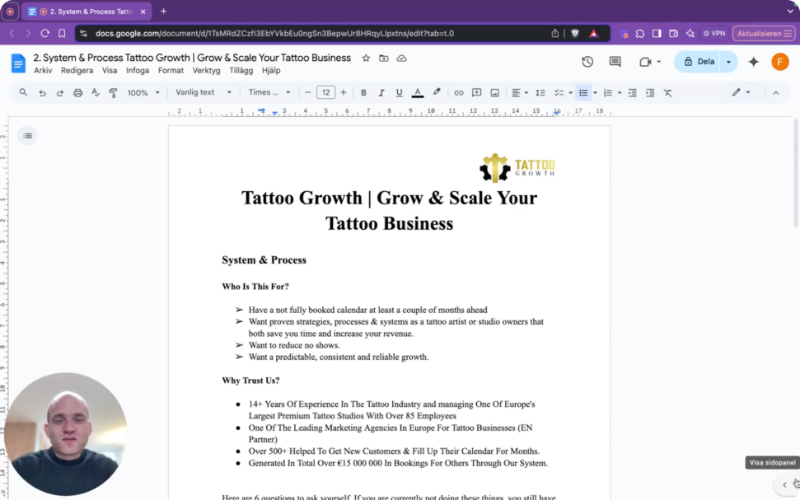The height and width of the screenshot is (500, 800).
Task: Toggle the bulleted list
Action: coord(583,93)
